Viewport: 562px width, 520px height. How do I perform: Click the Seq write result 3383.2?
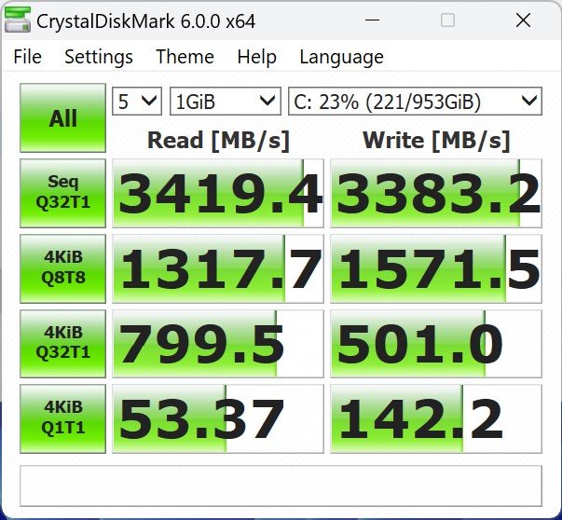click(436, 193)
